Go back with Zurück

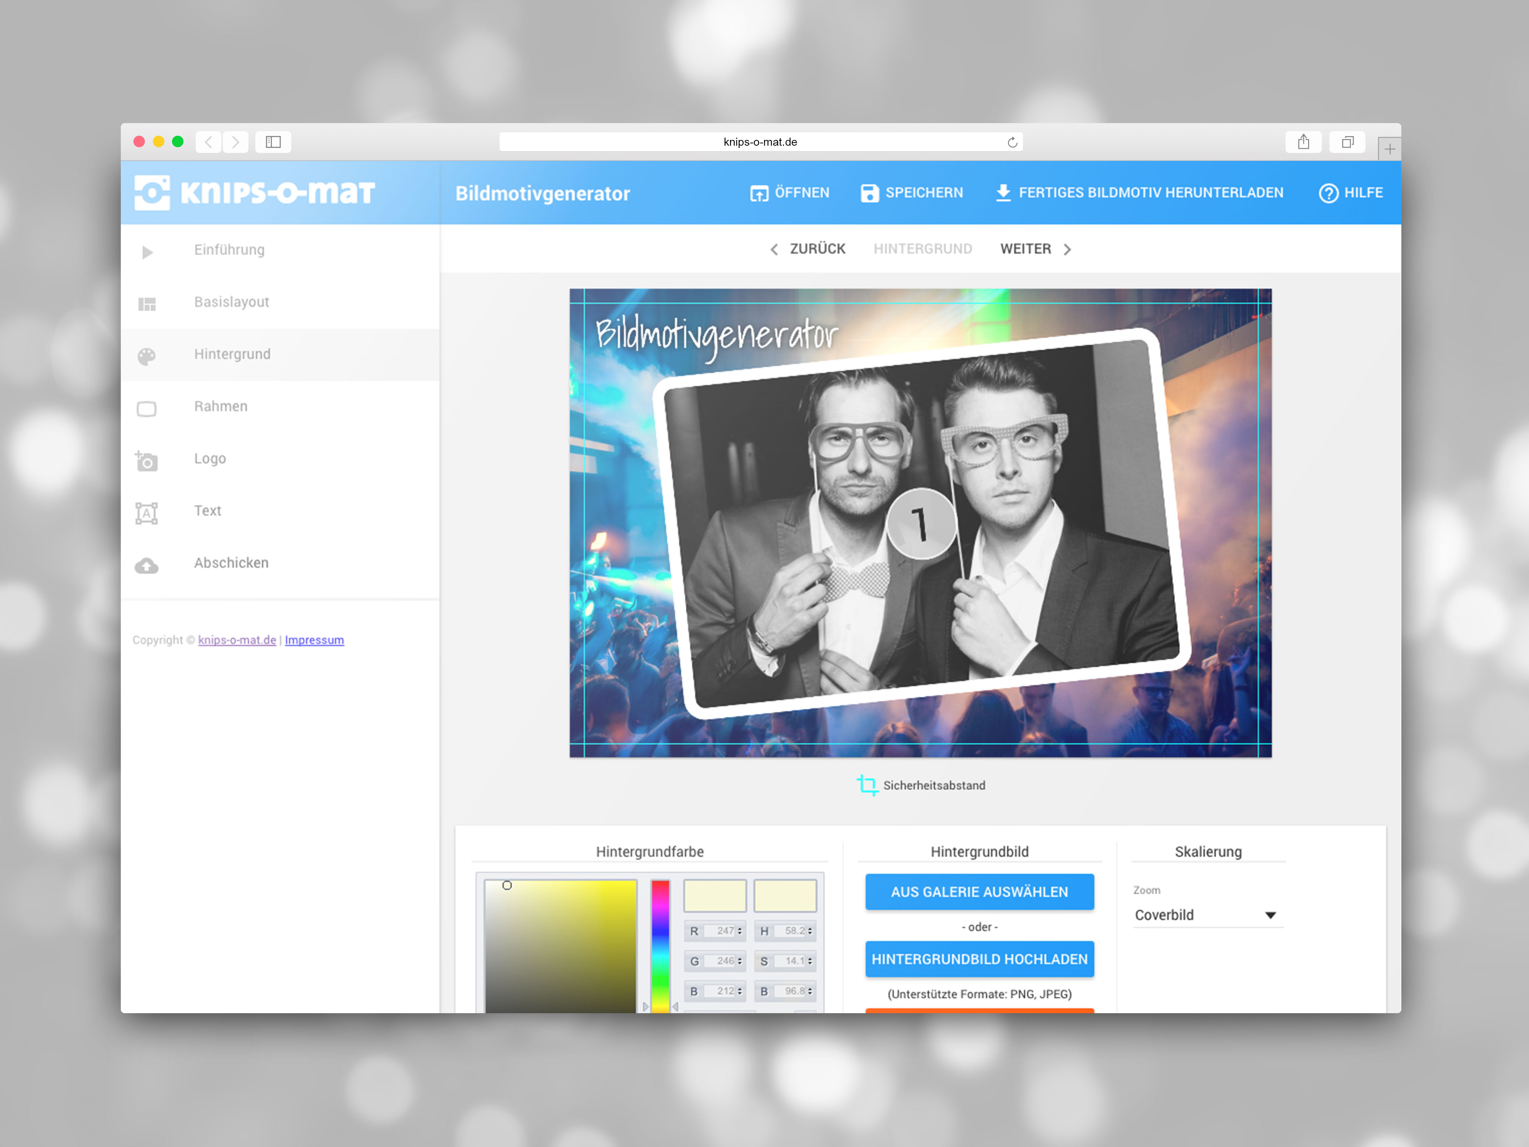[x=818, y=249]
